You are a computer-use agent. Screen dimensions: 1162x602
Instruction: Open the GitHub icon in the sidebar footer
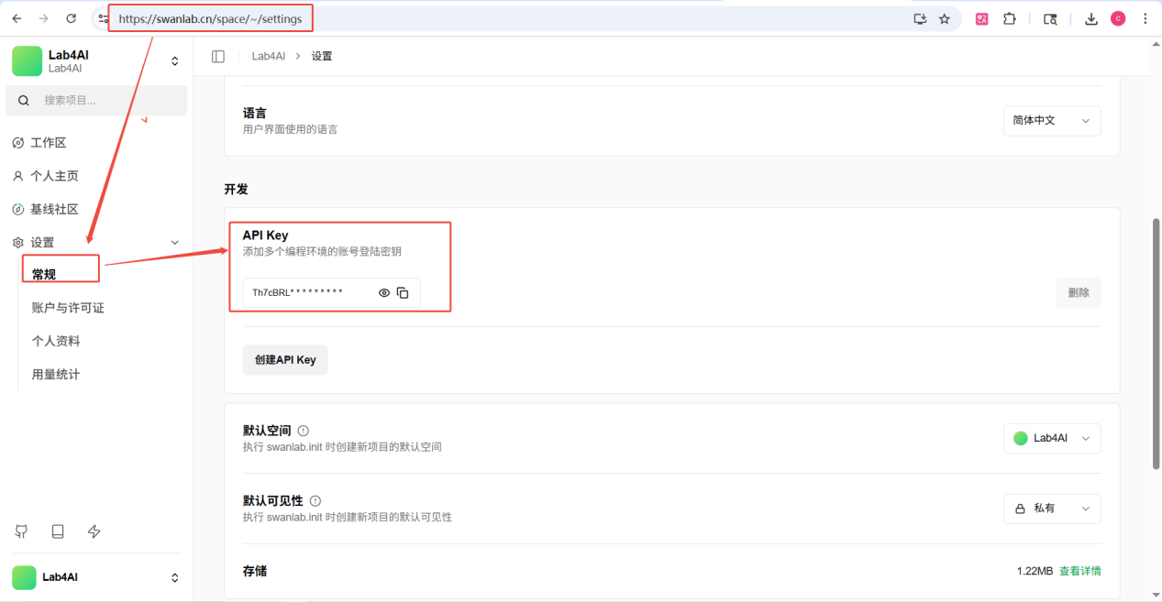pyautogui.click(x=21, y=531)
